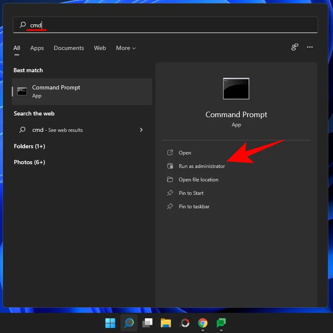Screen dimensions: 333x333
Task: Switch to the All tab
Action: [x=17, y=48]
